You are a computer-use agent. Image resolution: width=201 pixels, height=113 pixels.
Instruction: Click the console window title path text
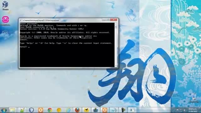coord(41,20)
